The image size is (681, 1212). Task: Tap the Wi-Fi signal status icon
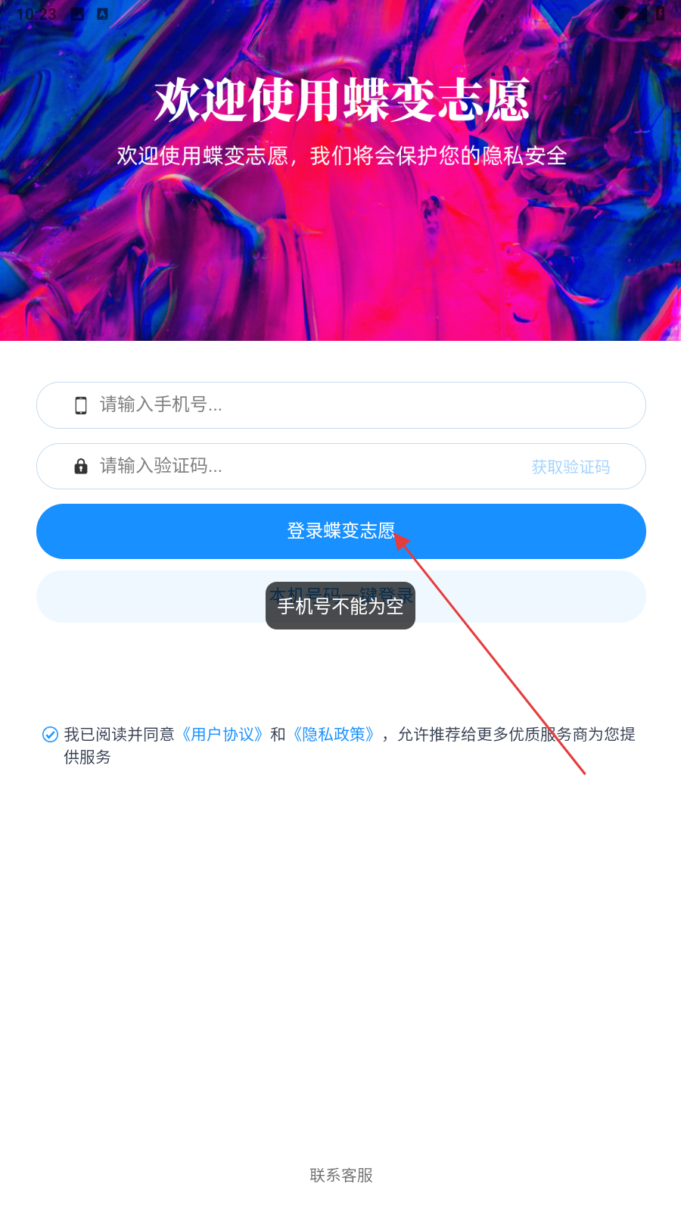621,14
